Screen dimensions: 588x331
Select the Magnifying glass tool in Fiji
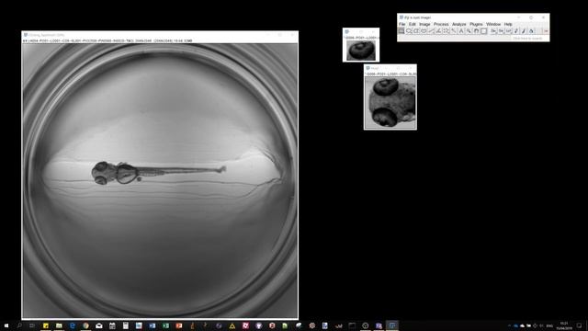coord(469,31)
